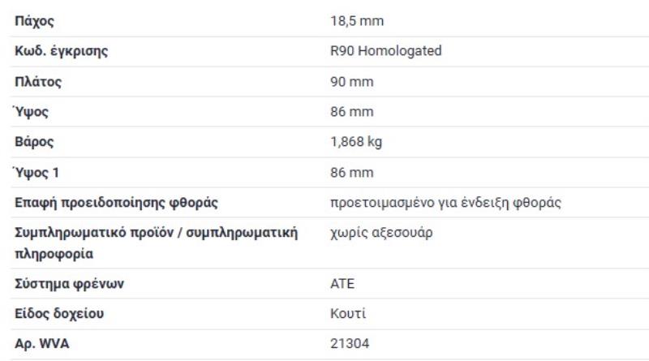Click the Κωδ. έγκρισης label
Image resolution: width=649 pixels, height=361 pixels.
(62, 52)
